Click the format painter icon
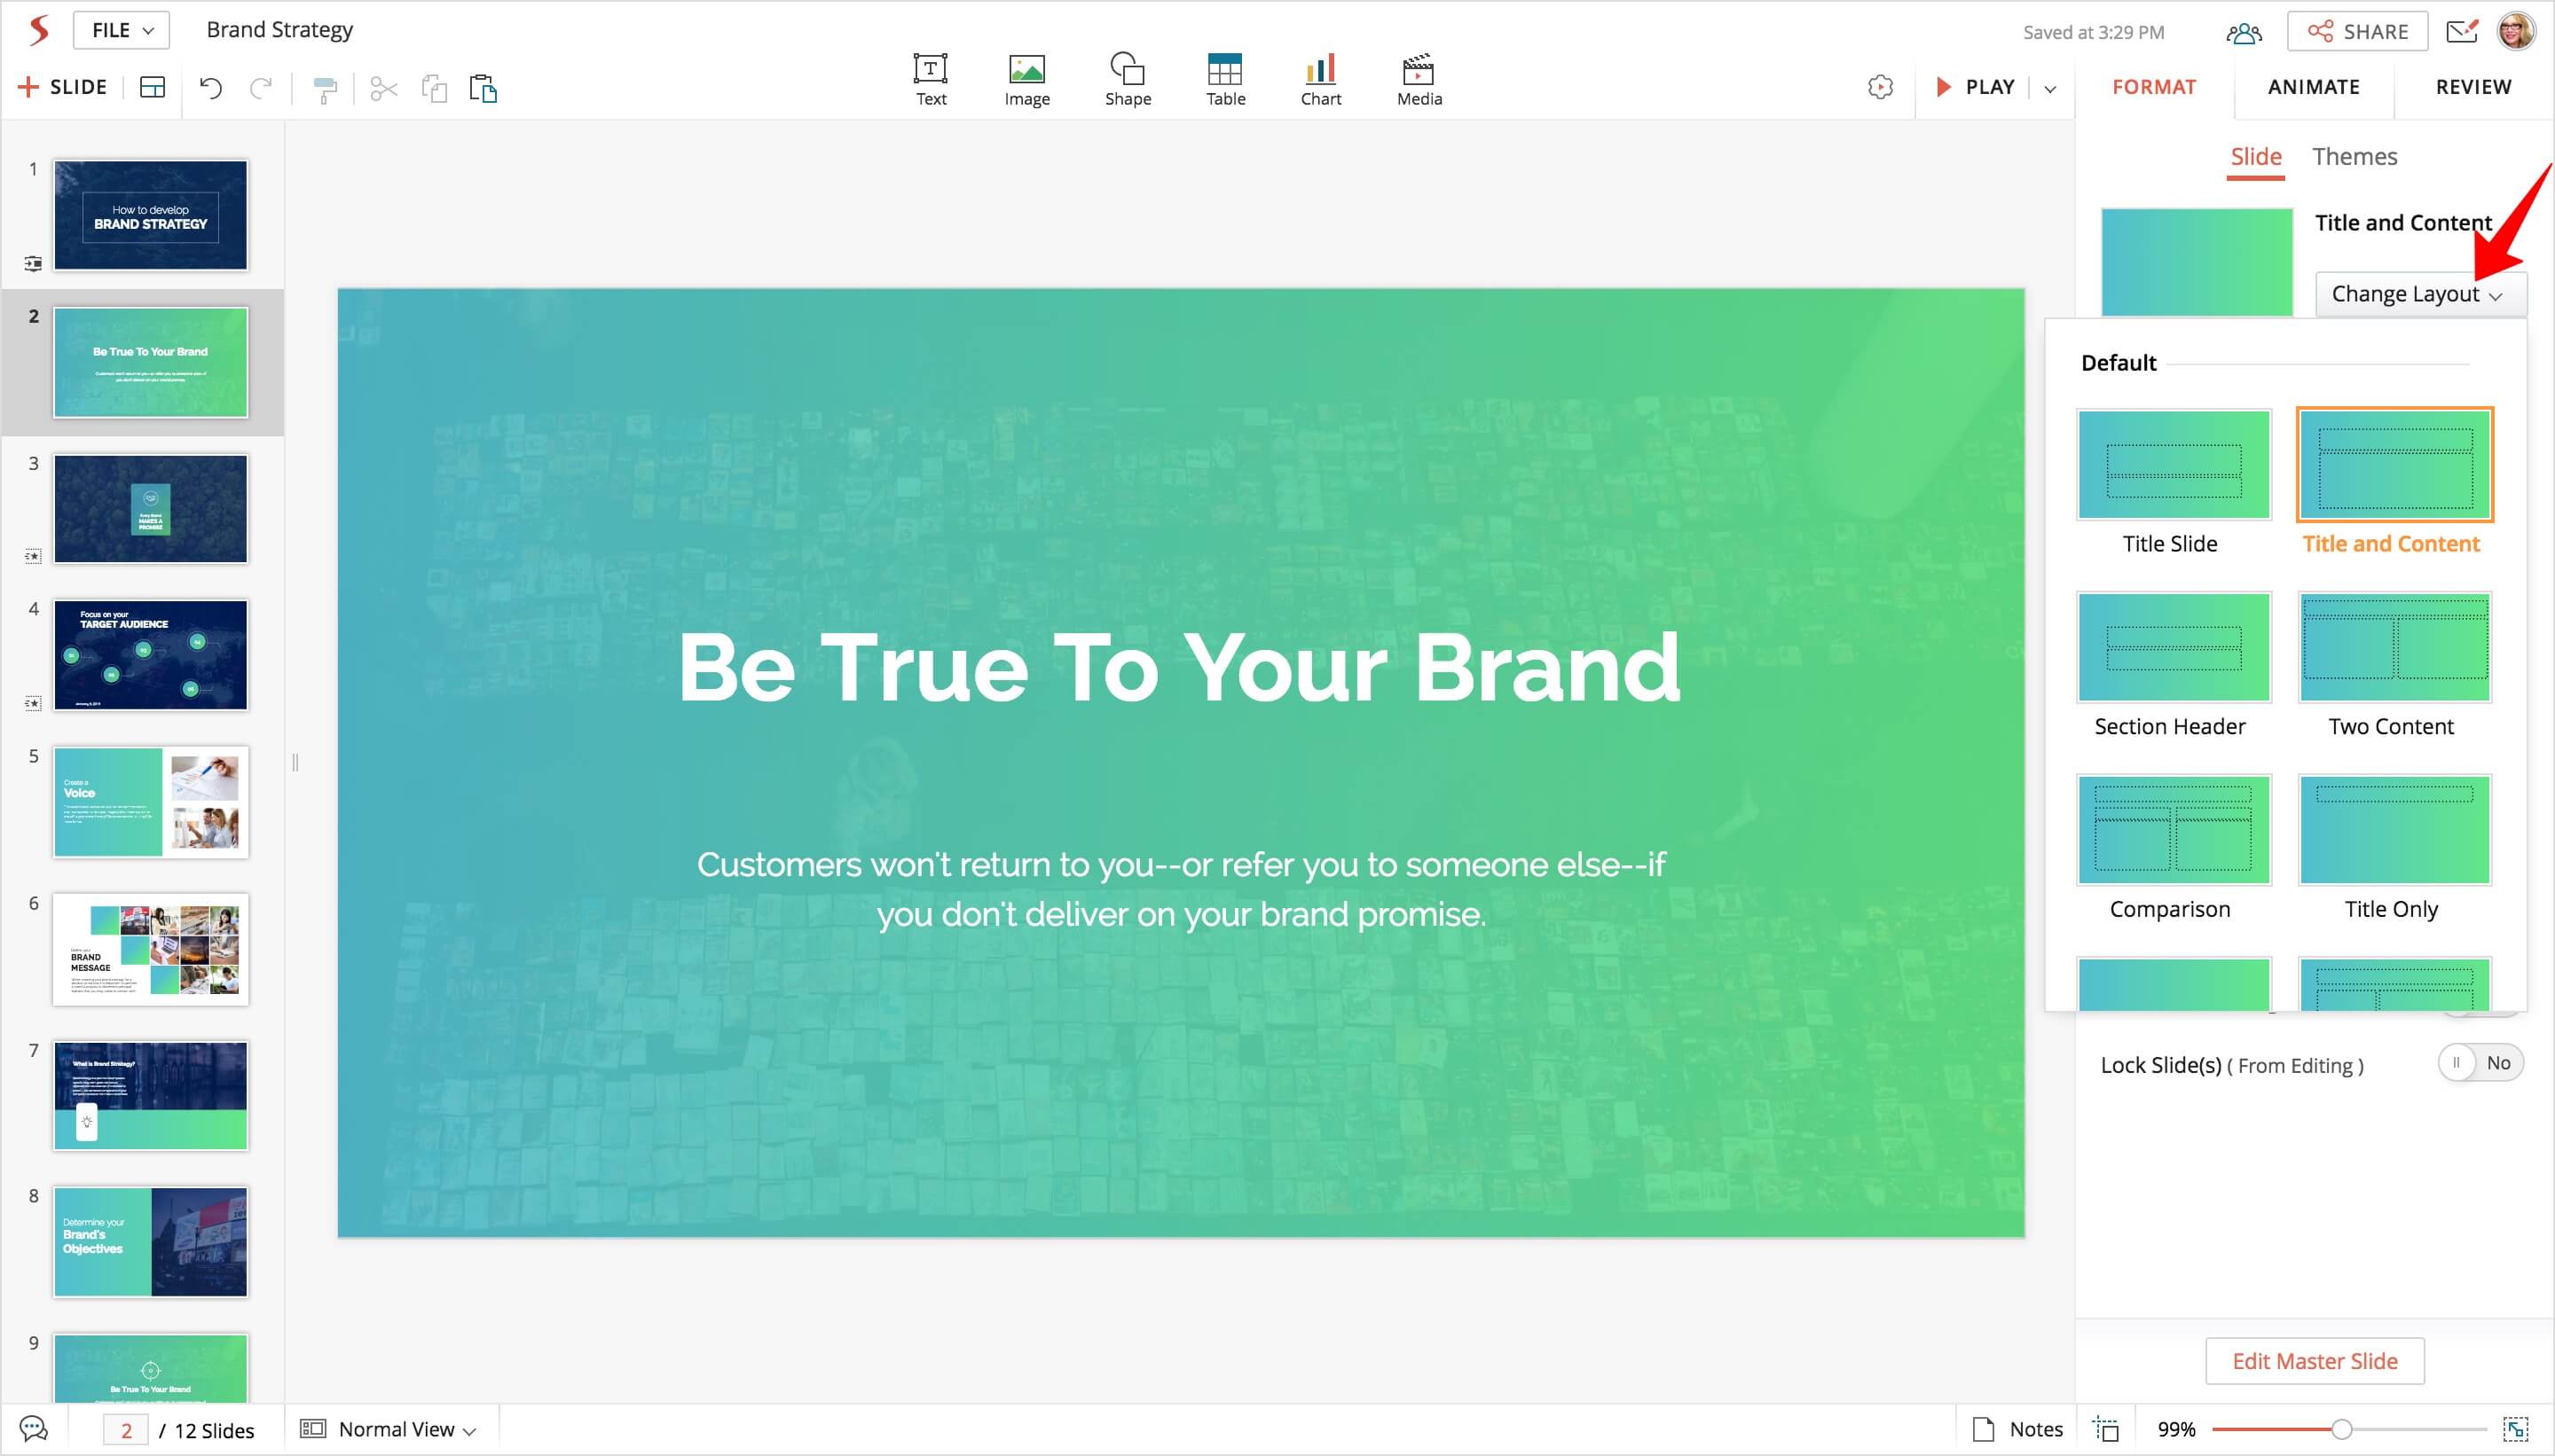The image size is (2555, 1456). [324, 89]
